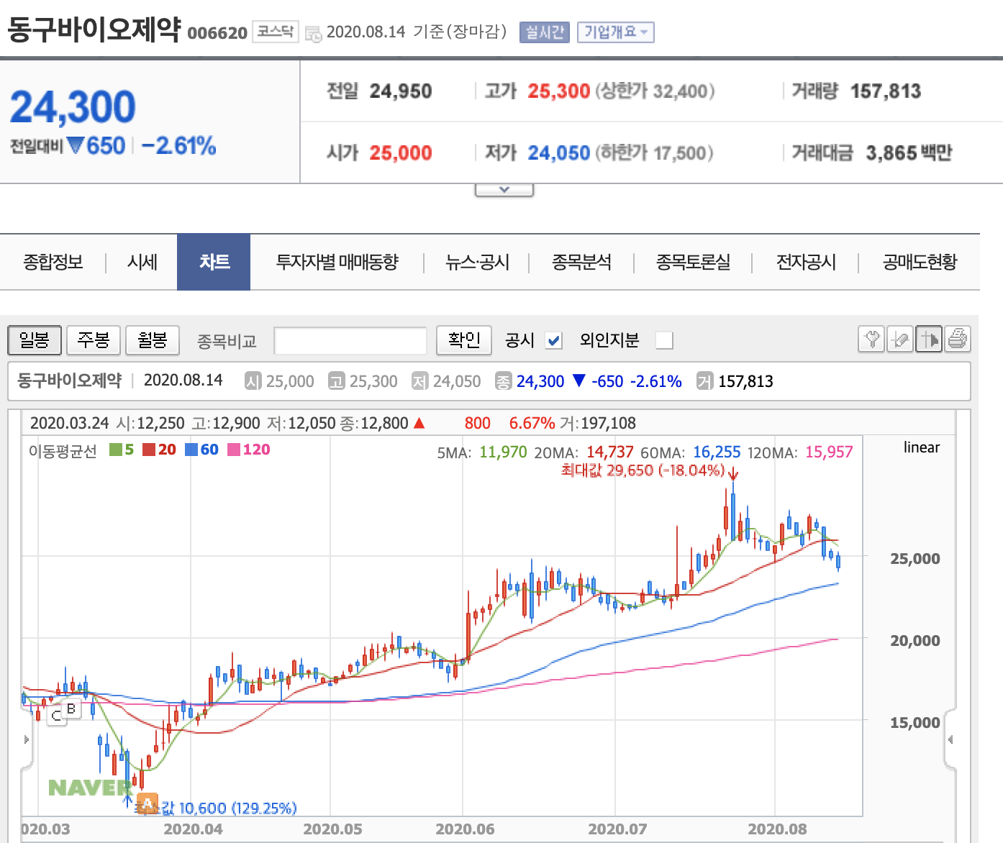Click the disclosure marker A on chart
The height and width of the screenshot is (843, 1003).
point(147,803)
